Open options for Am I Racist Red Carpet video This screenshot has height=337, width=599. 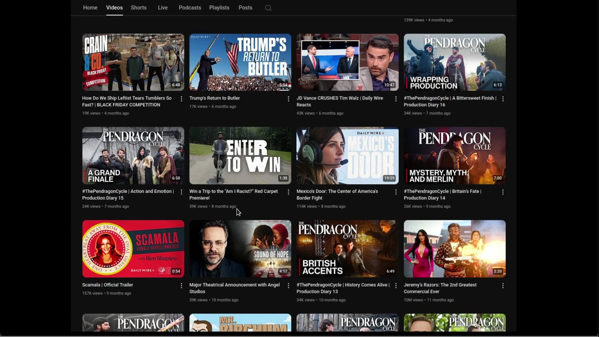(289, 192)
